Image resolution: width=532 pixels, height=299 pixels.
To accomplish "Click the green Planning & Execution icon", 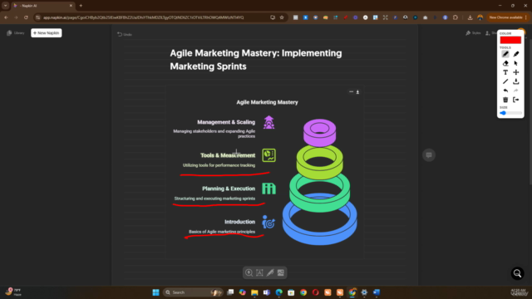I will click(268, 189).
